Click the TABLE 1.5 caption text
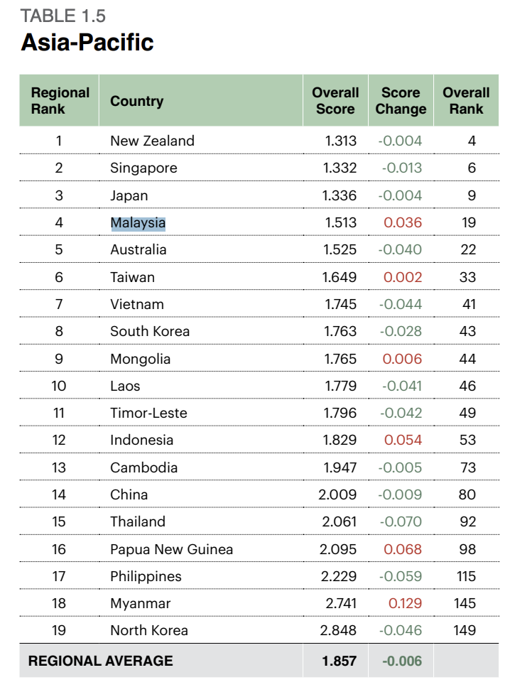Screen dimensions: 510x692 63,16
